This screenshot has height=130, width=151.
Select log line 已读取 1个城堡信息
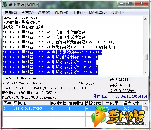pos(47,37)
